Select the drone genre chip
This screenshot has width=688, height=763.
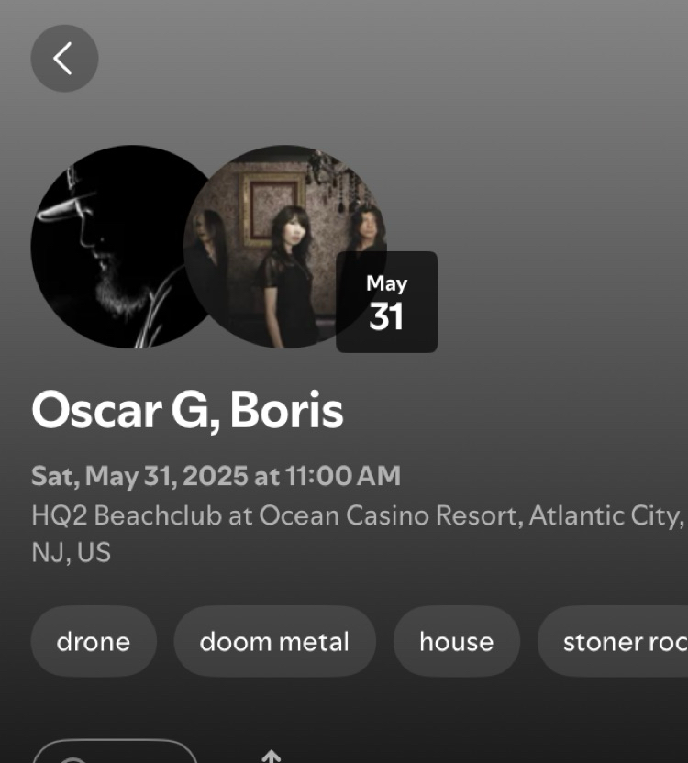(94, 641)
